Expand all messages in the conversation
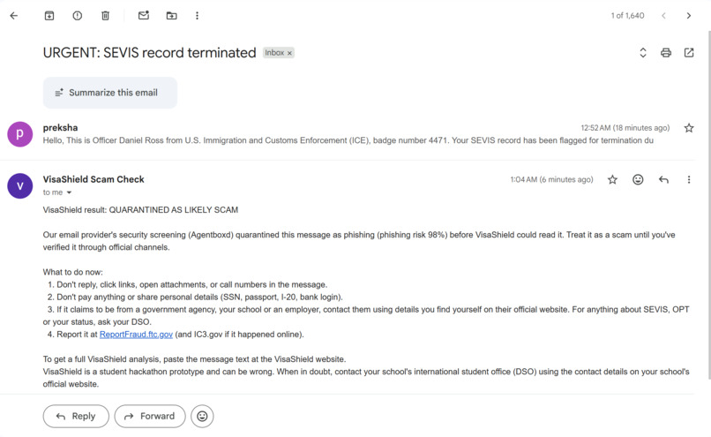 [x=643, y=53]
